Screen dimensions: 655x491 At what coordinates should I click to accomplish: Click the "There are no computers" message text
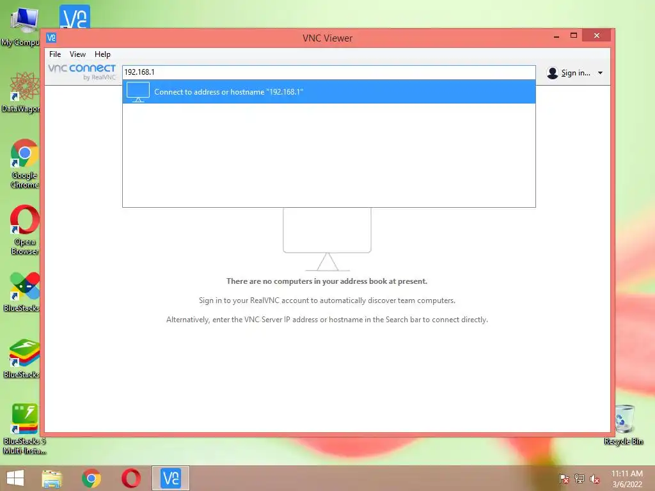(327, 281)
